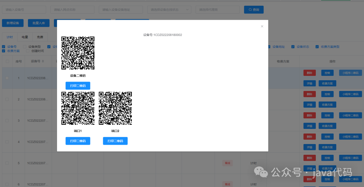Click 收费方案 button in row 2

[x=327, y=105]
